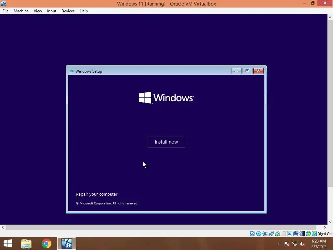Click the network adapter indicator icon

(271, 234)
